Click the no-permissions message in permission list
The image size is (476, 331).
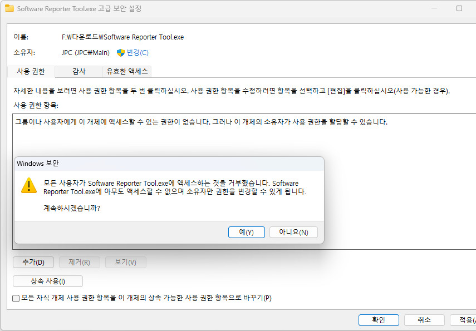pyautogui.click(x=202, y=122)
